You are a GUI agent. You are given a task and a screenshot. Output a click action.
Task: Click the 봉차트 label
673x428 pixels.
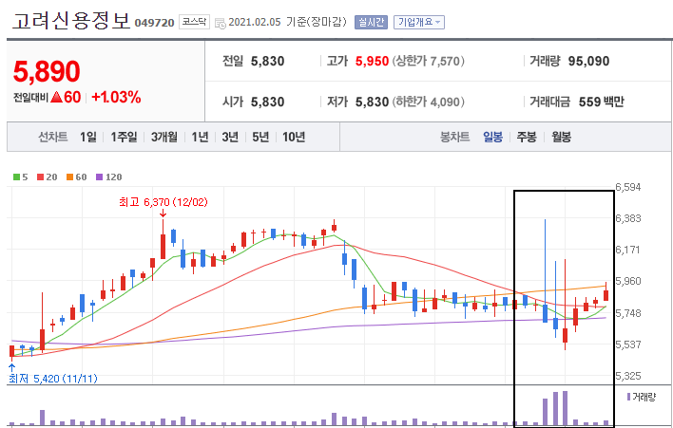pyautogui.click(x=454, y=137)
